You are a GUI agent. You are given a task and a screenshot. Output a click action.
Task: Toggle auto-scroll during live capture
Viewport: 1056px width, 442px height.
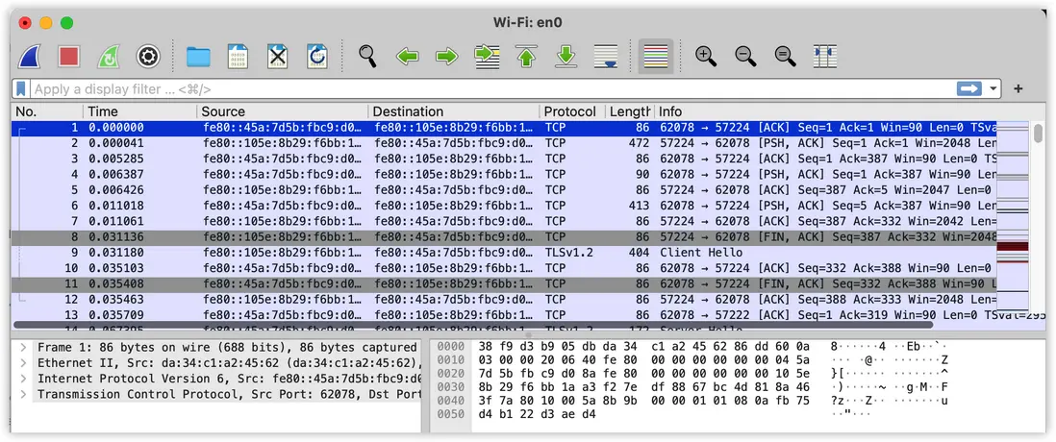606,57
